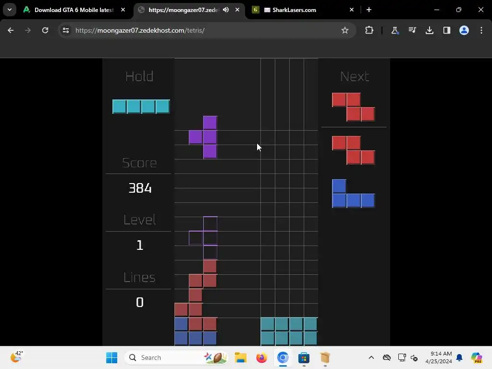Click the second red Z-piece in Next

[354, 150]
